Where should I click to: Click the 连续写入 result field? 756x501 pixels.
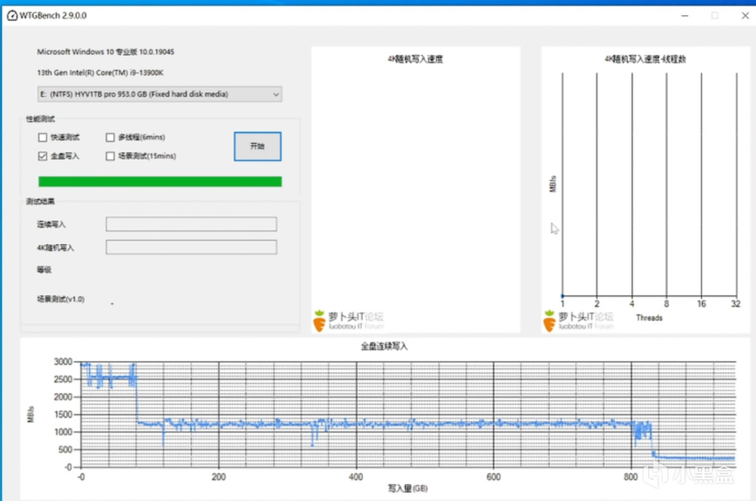tap(192, 224)
